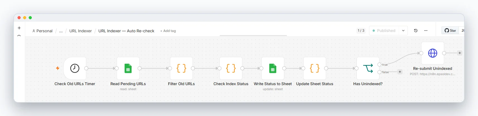Click the Write Status to Sheet label
The width and height of the screenshot is (478, 116).
click(x=273, y=84)
